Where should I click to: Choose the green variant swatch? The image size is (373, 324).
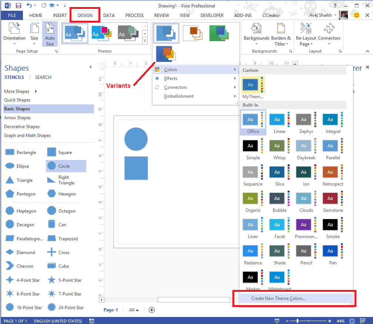coord(219,33)
